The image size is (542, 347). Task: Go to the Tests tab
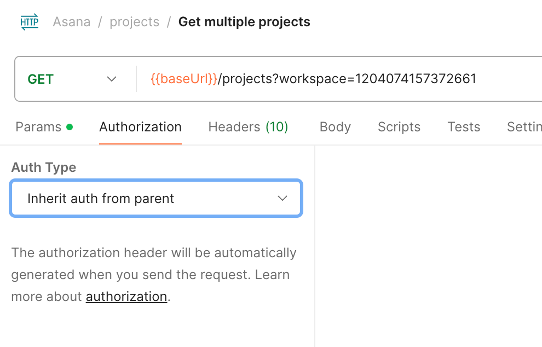coord(463,127)
